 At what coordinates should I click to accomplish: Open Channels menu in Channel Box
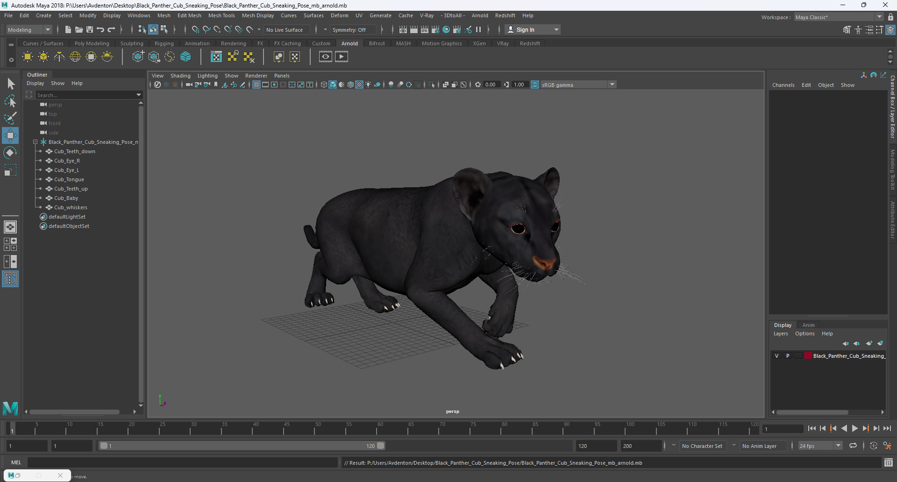point(783,85)
